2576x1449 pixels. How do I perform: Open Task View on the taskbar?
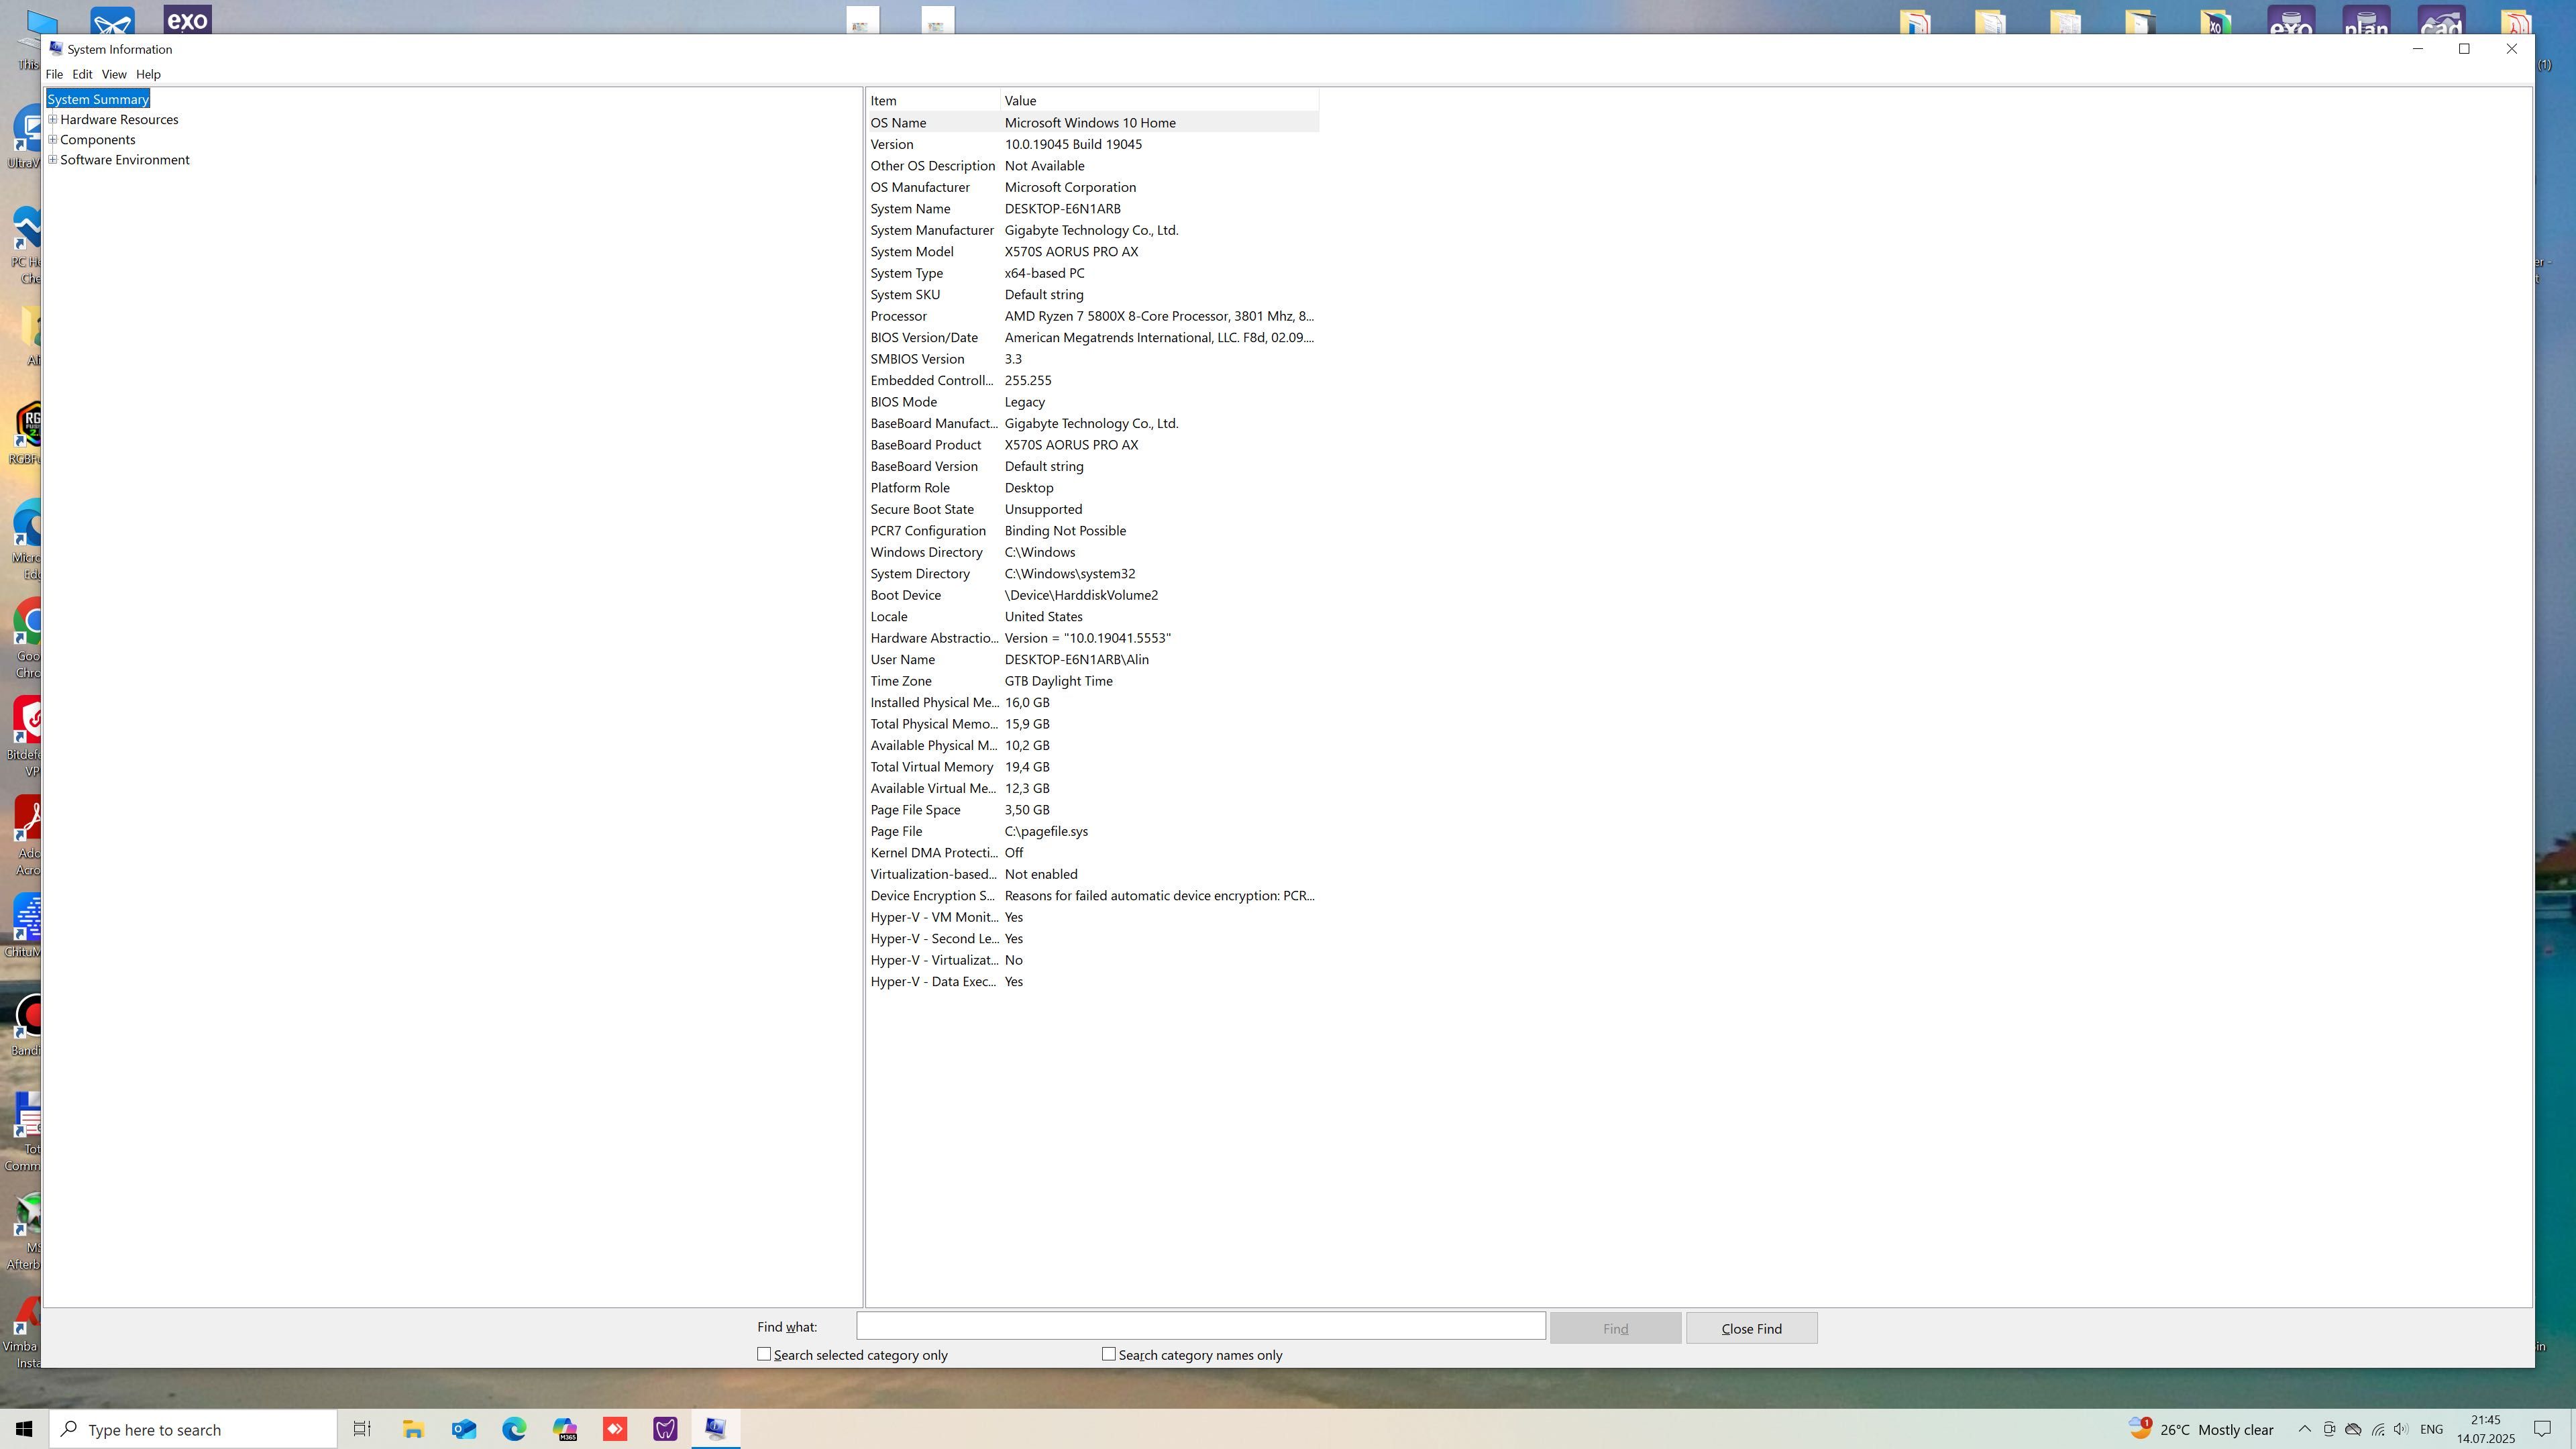[x=362, y=1429]
